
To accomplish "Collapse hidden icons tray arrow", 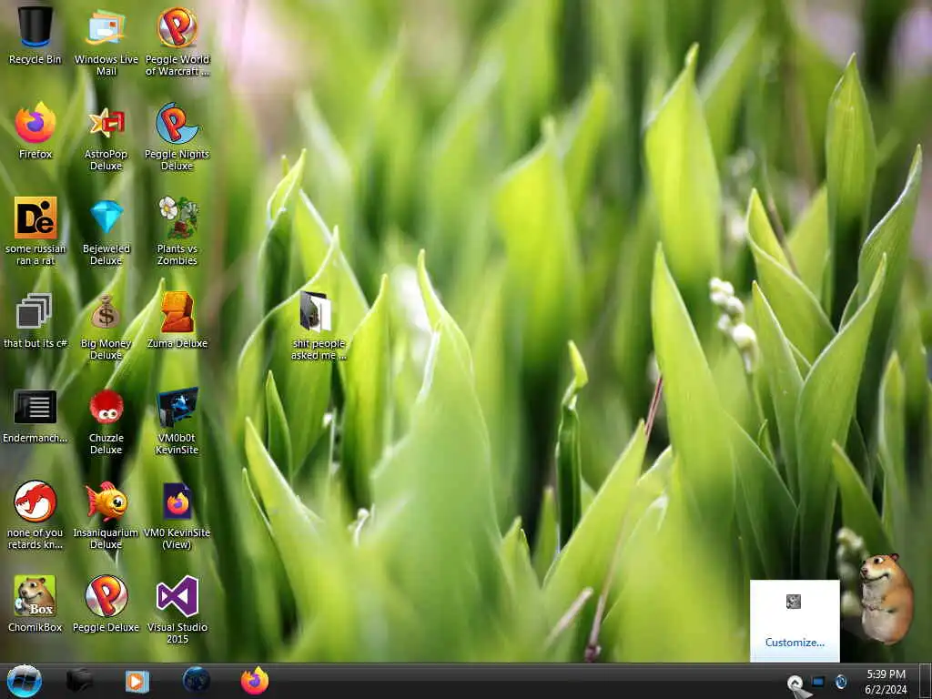I will [x=795, y=683].
